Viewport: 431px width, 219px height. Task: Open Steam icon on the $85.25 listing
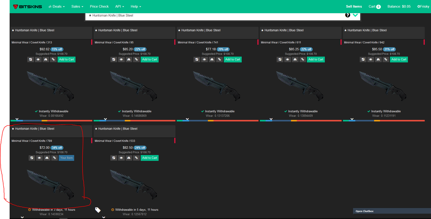pyautogui.click(x=281, y=59)
